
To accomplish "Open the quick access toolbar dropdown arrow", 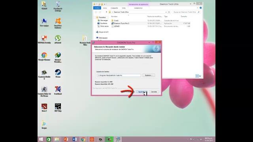I will pos(105,4).
